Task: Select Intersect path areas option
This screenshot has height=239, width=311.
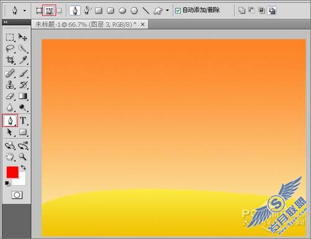Action: click(261, 10)
